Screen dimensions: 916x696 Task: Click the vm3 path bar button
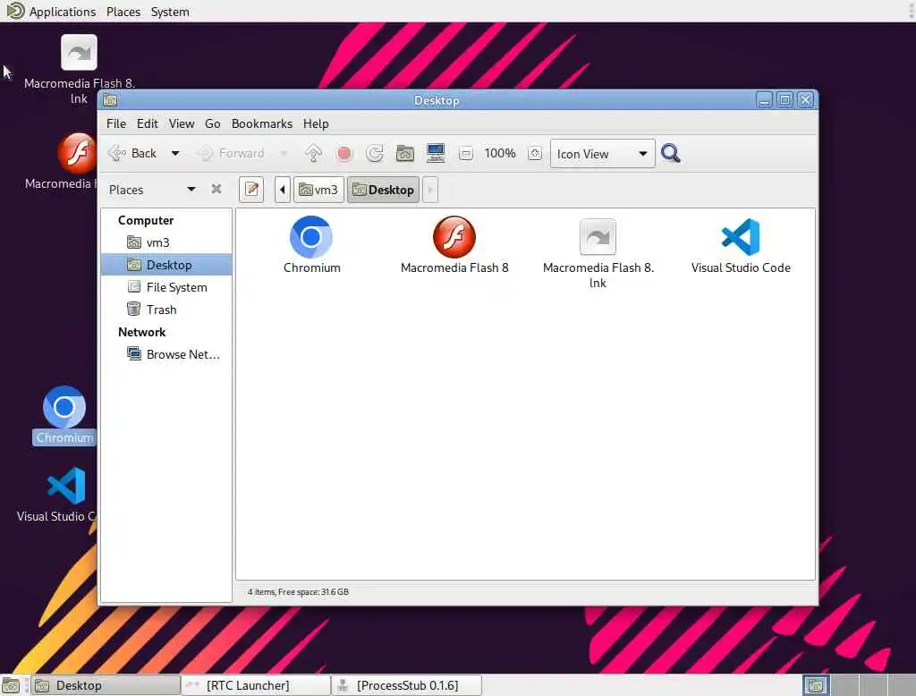coord(318,190)
